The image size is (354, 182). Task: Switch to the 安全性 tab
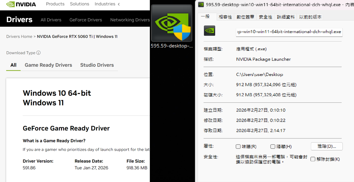click(265, 17)
